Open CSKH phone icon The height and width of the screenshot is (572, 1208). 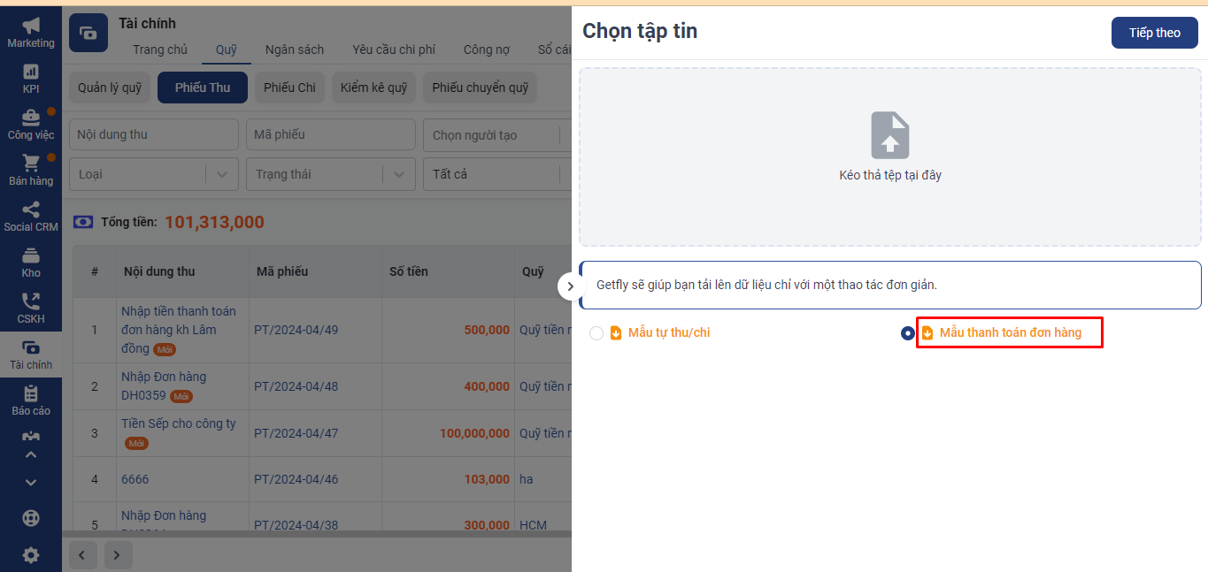click(x=31, y=302)
